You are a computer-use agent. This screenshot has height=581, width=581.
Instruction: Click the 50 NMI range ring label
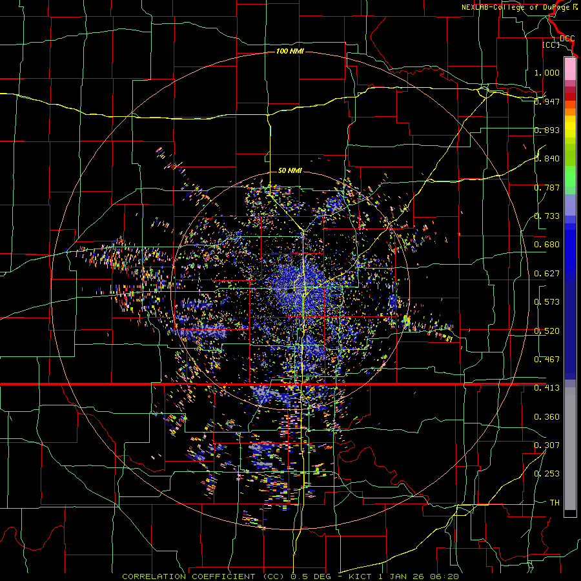(290, 170)
